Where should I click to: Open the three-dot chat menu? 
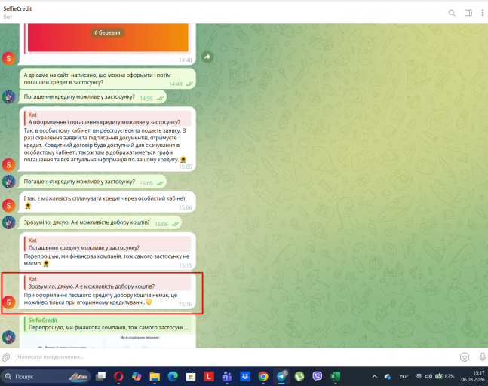(483, 13)
